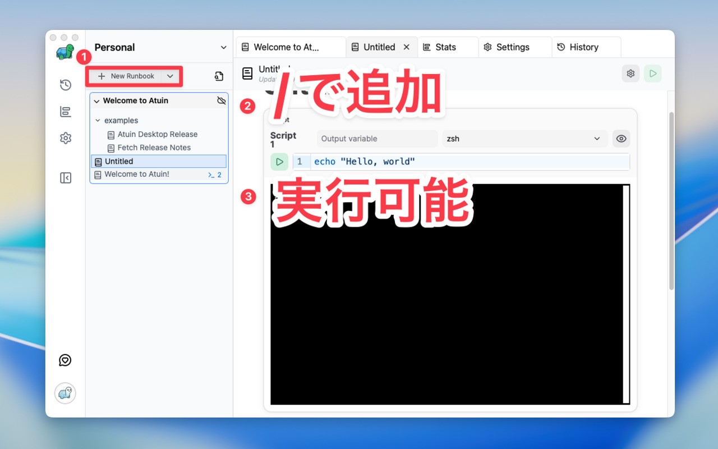Switch to the Stats tab
Screen dimensions: 718x449
click(x=448, y=47)
